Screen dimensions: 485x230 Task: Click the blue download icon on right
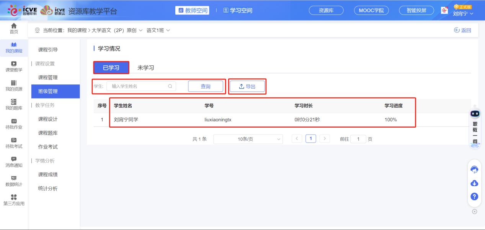(x=474, y=183)
